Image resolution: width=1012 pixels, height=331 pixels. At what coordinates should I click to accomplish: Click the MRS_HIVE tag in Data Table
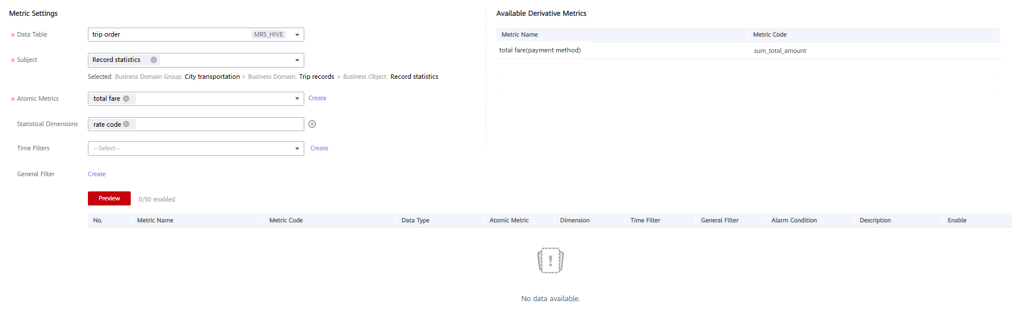pyautogui.click(x=268, y=34)
